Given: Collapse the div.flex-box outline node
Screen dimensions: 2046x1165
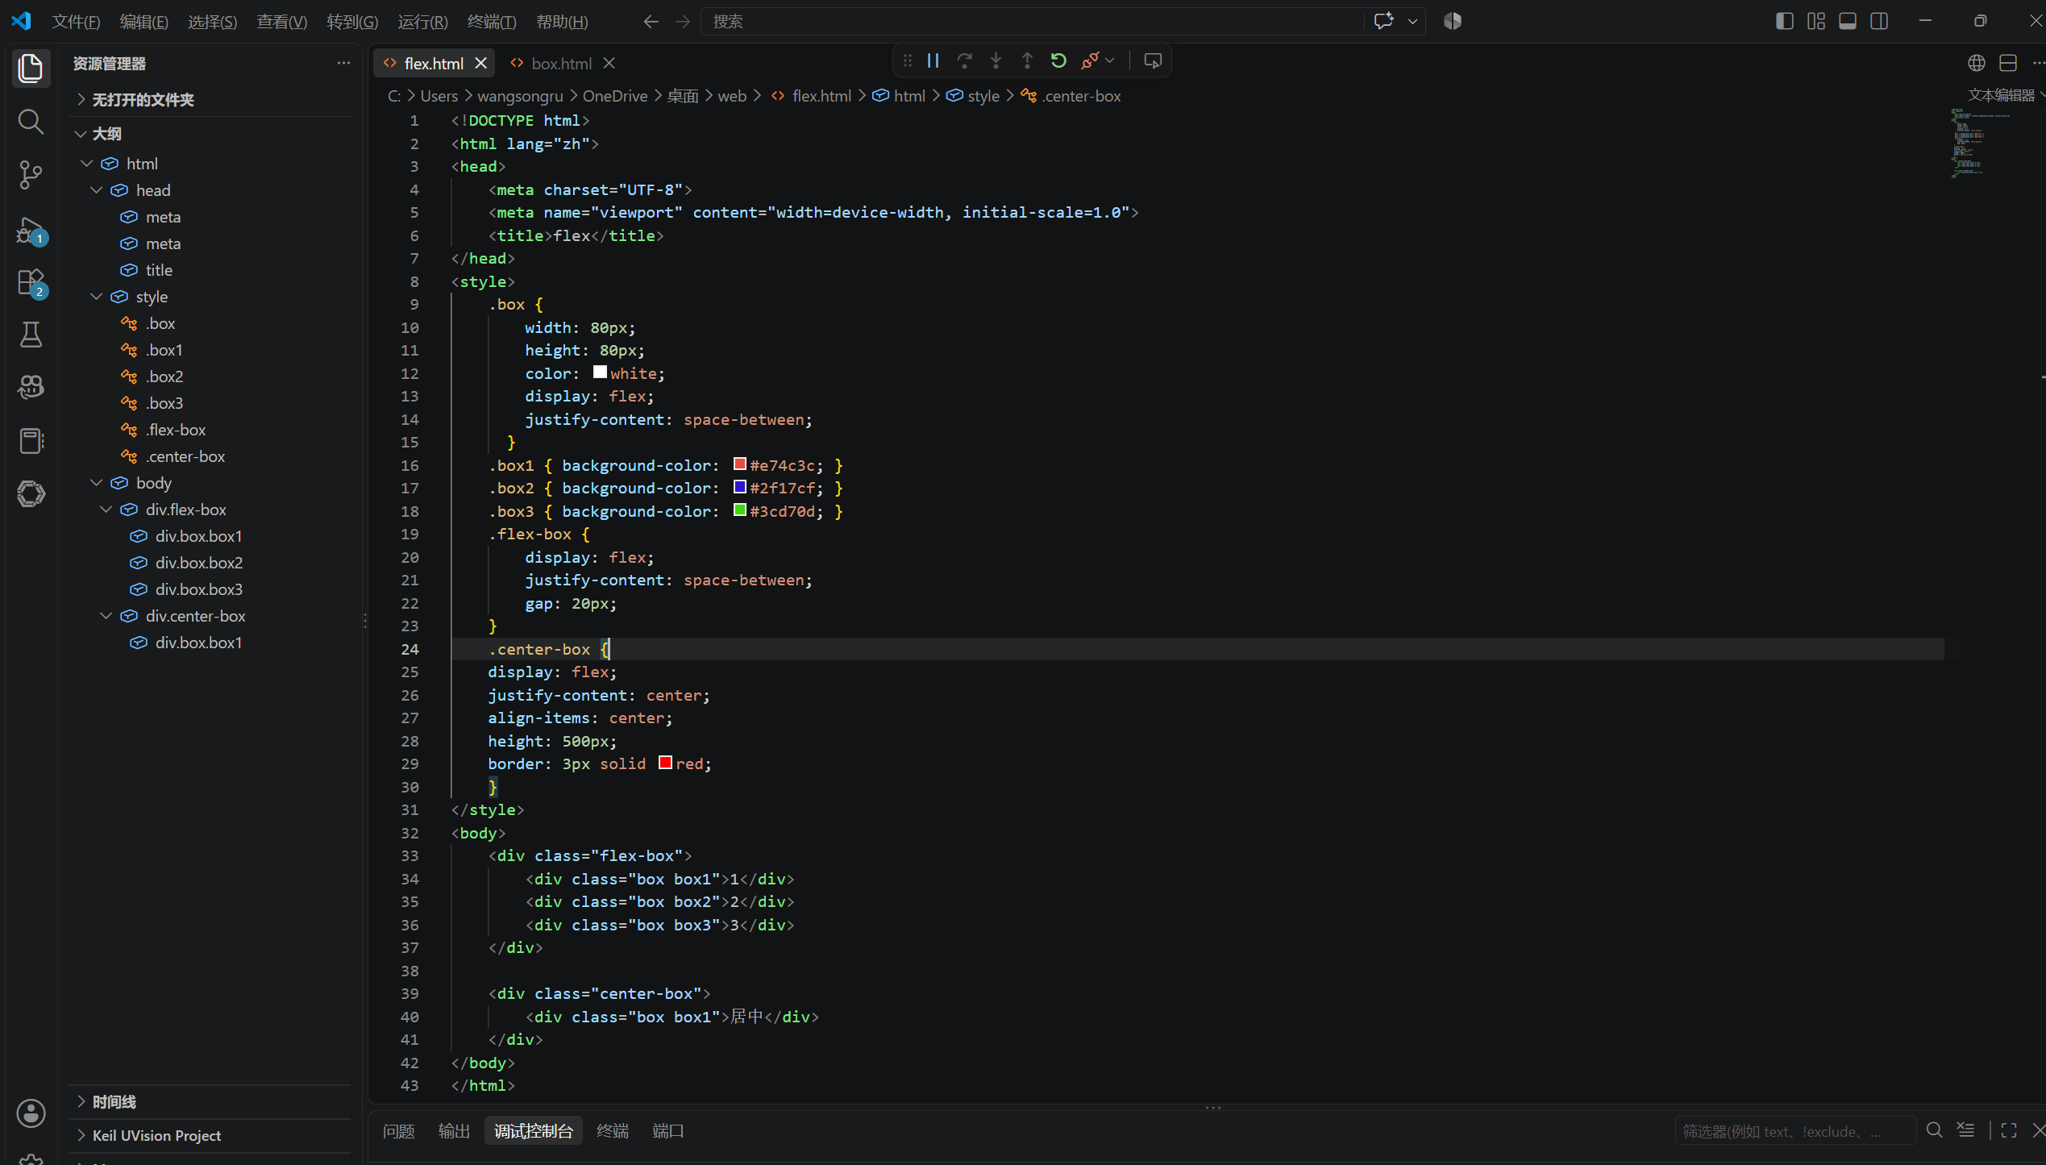Looking at the screenshot, I should point(106,510).
